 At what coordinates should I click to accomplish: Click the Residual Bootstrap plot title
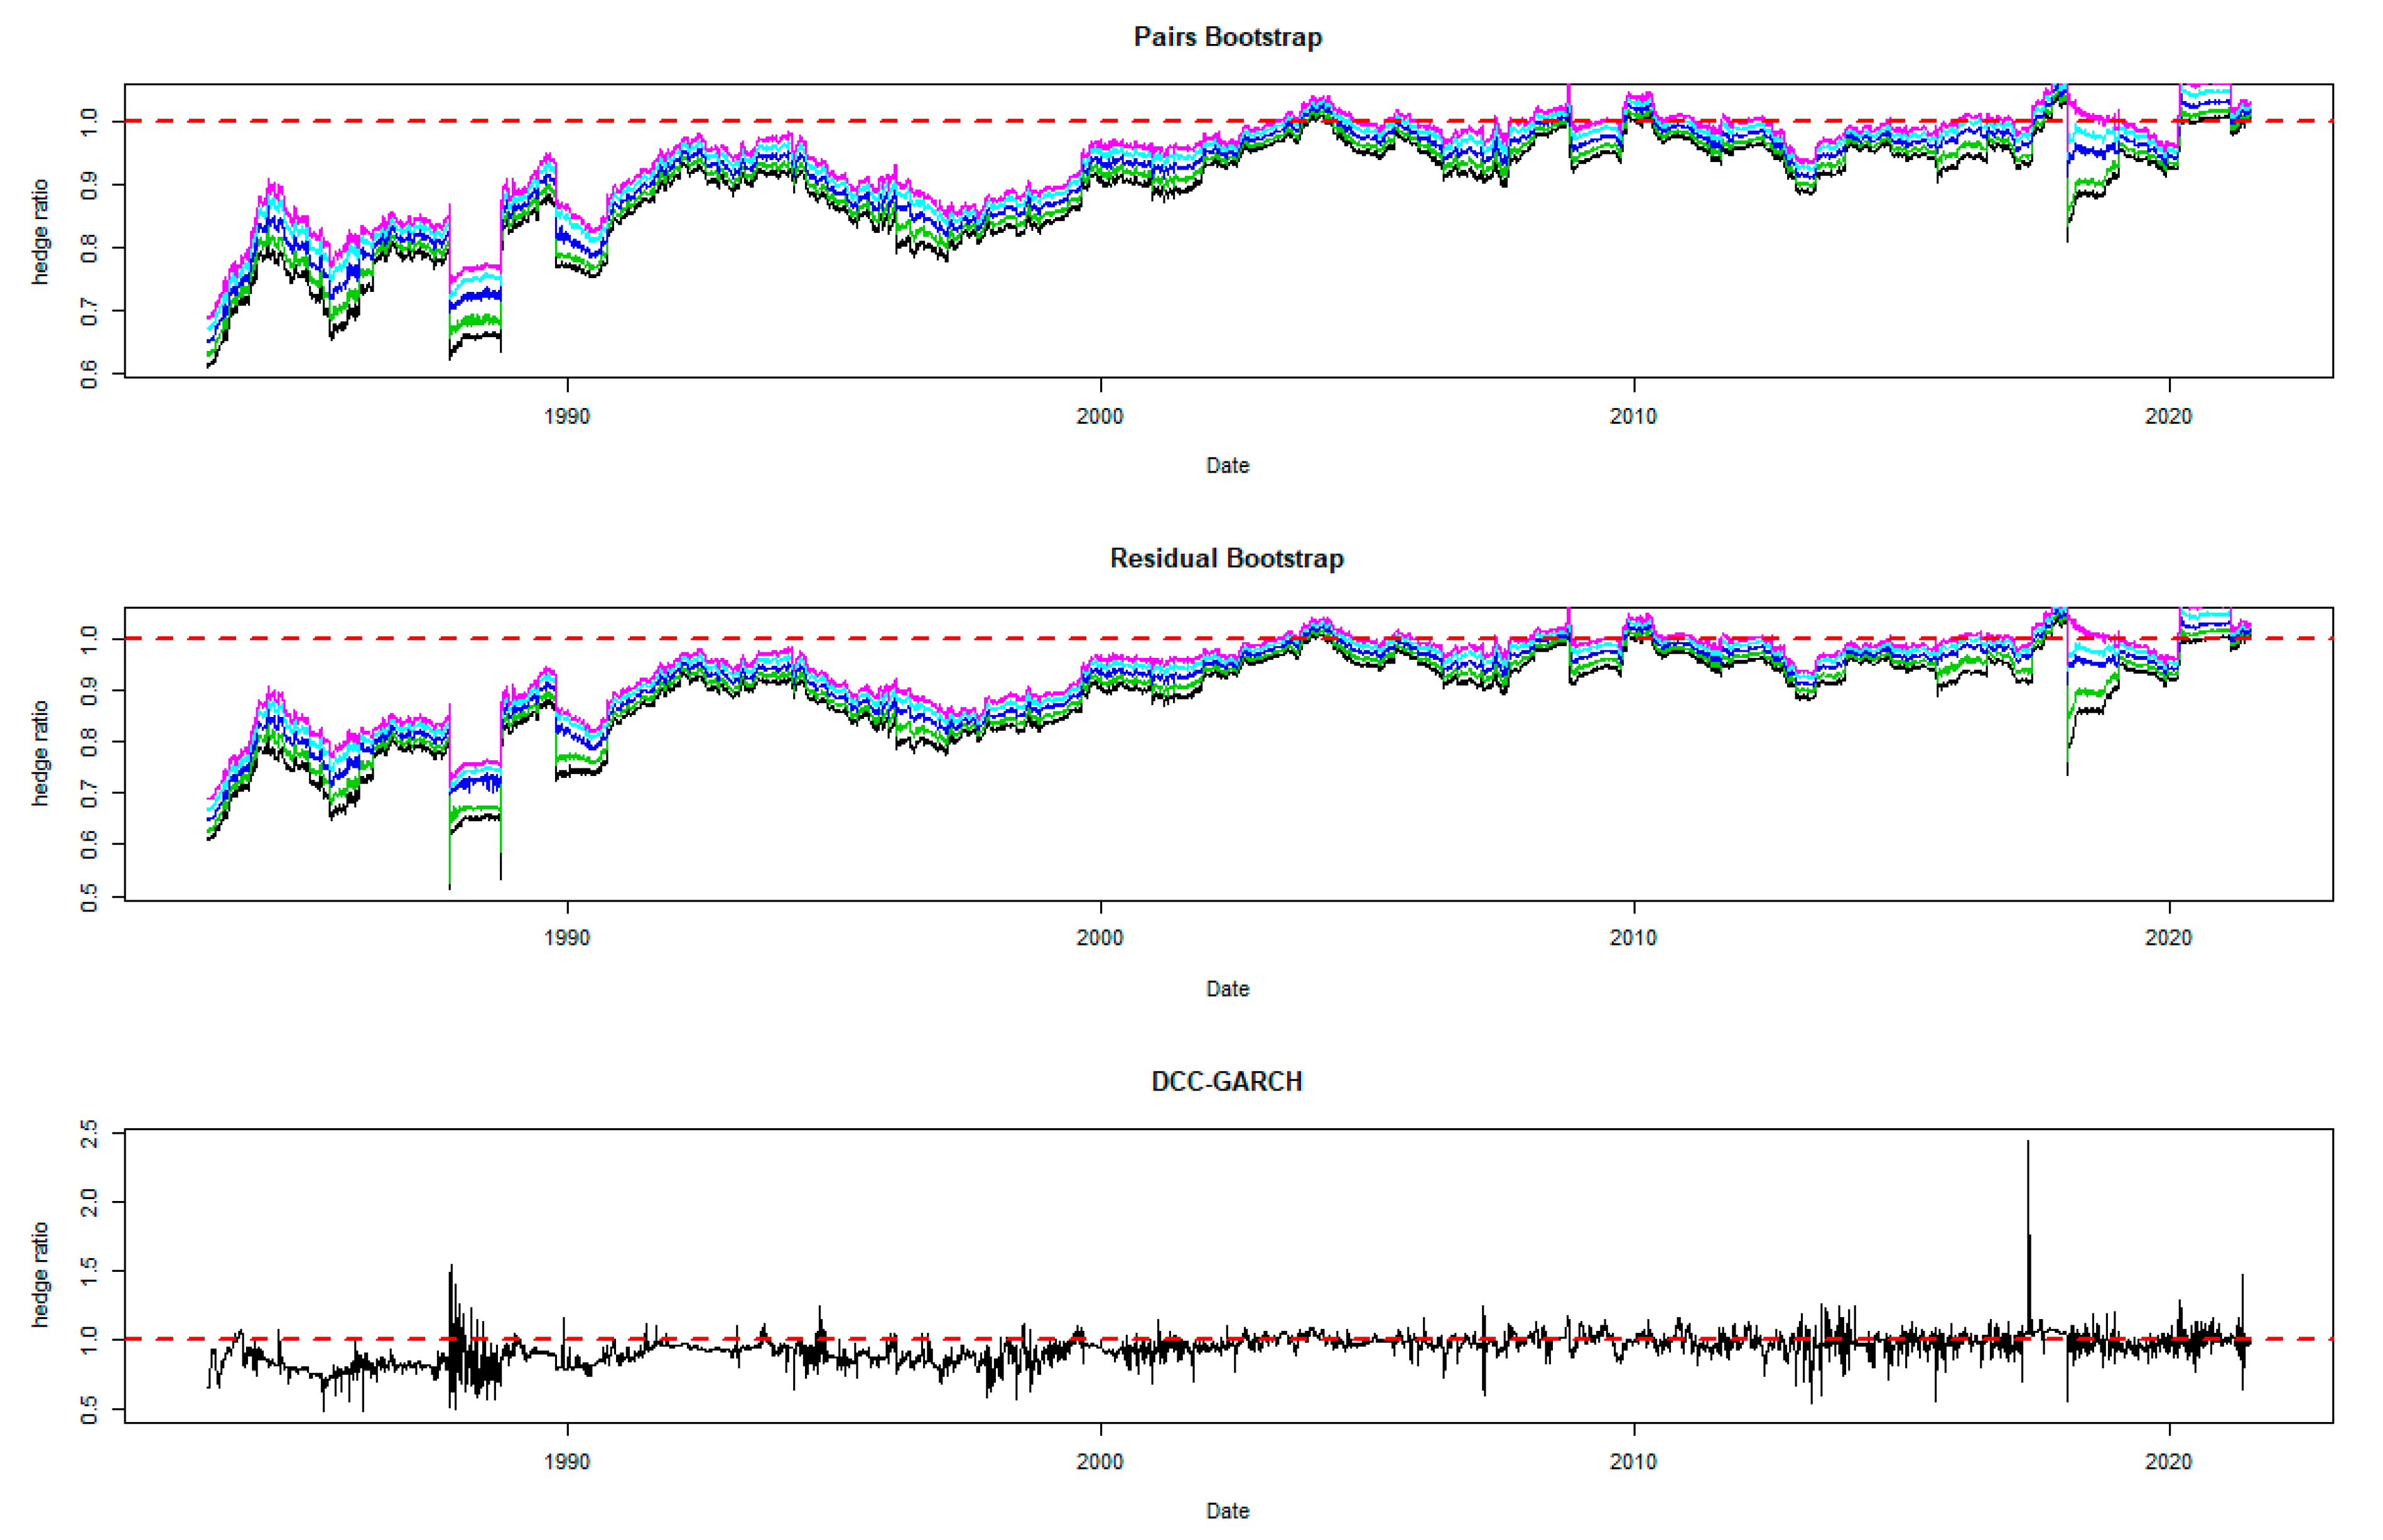[1226, 558]
